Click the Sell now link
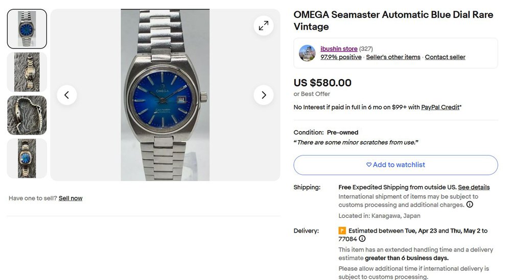The image size is (511, 280). [x=71, y=198]
